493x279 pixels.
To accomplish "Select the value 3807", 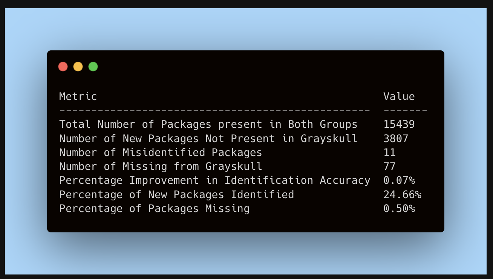I will (x=396, y=139).
